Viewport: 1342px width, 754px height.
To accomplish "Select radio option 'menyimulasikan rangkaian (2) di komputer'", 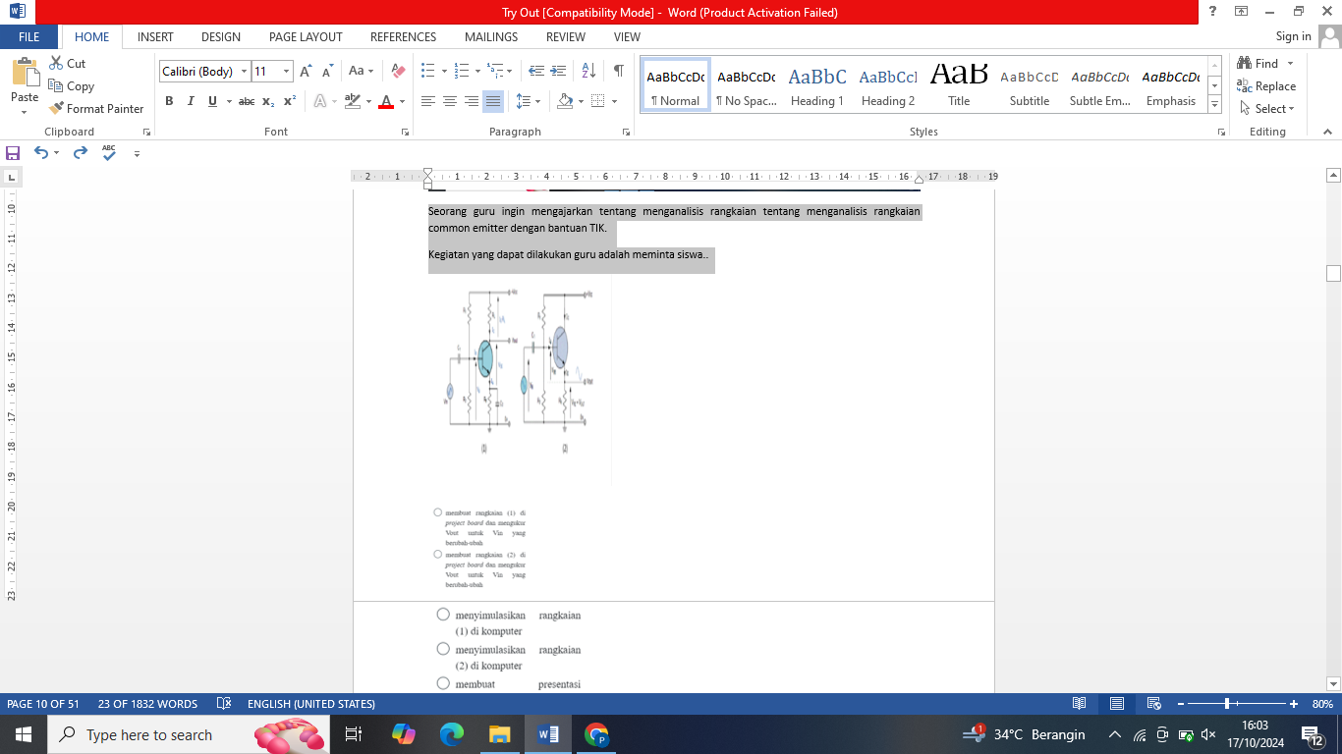I will (x=443, y=650).
